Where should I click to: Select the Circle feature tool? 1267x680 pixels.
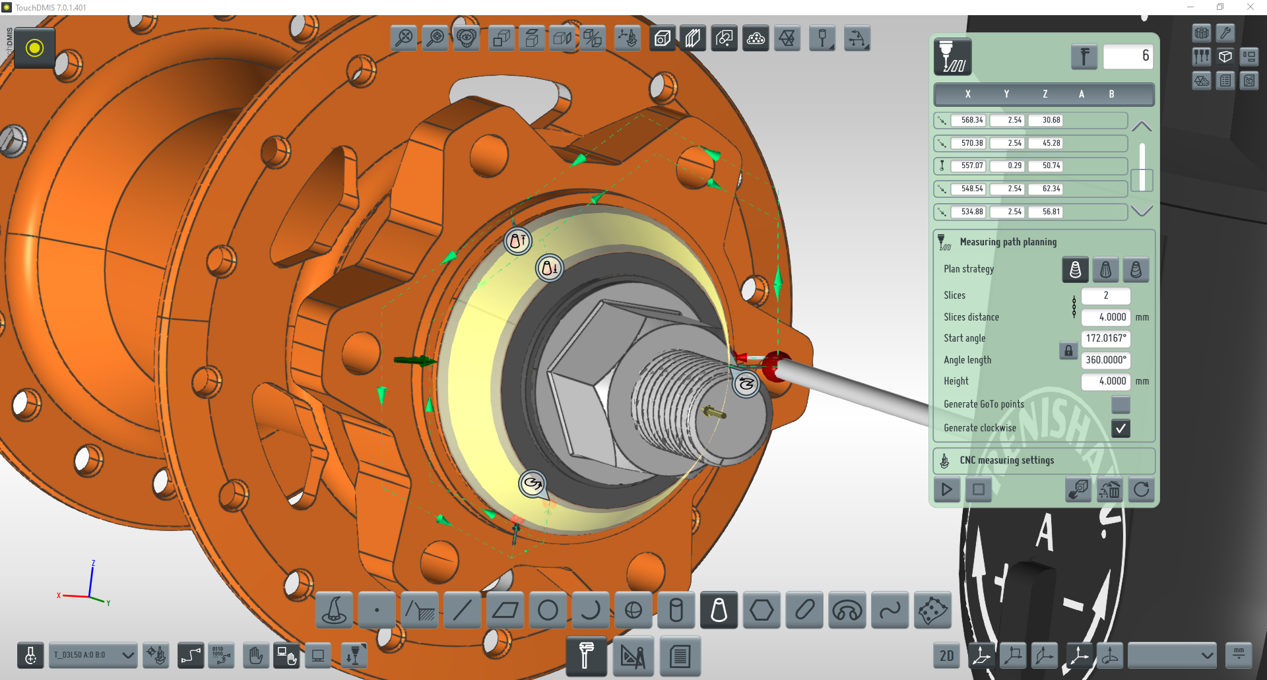(548, 610)
